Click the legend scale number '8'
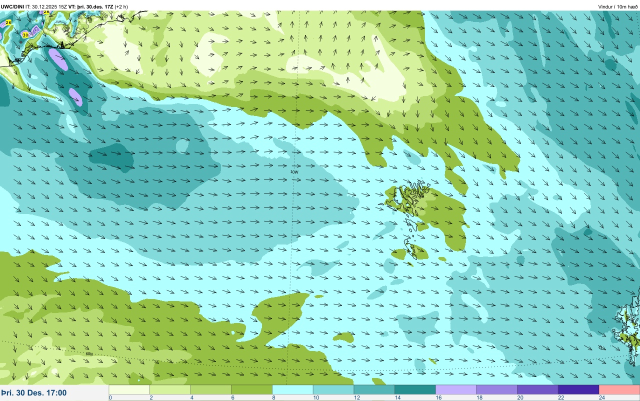Viewport: 640px width, 401px height. pos(273,397)
